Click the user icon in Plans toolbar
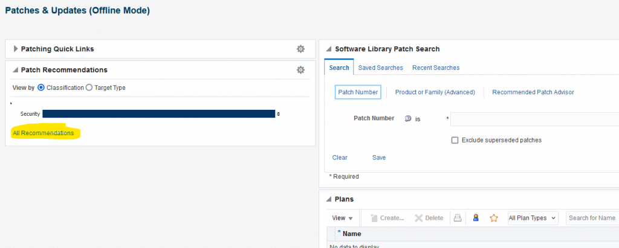The image size is (619, 248). pyautogui.click(x=476, y=218)
